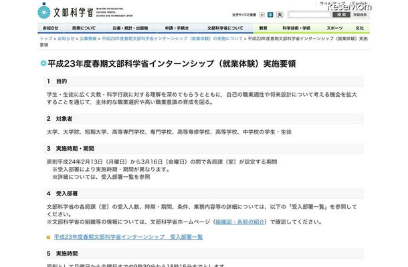Open the 政策について navigation tab

84,28
